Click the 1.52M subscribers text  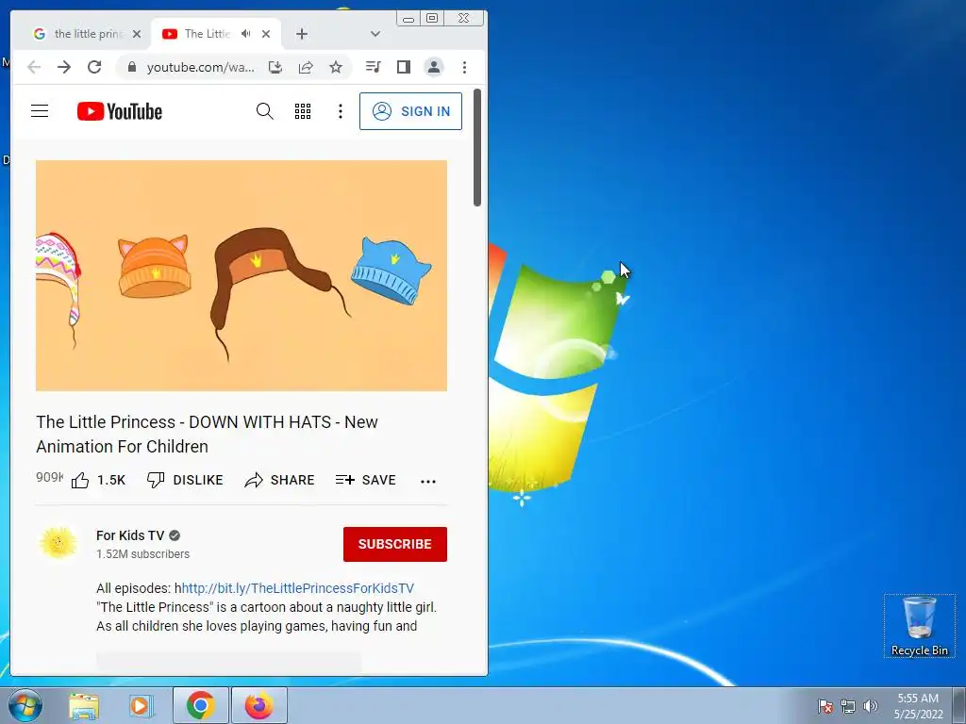tap(143, 554)
